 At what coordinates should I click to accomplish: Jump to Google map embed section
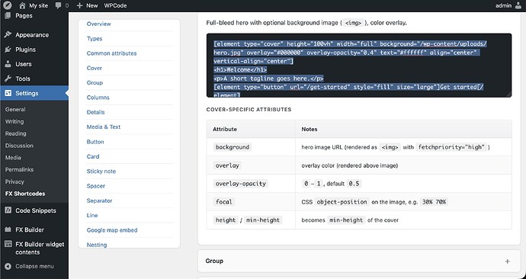click(x=112, y=230)
